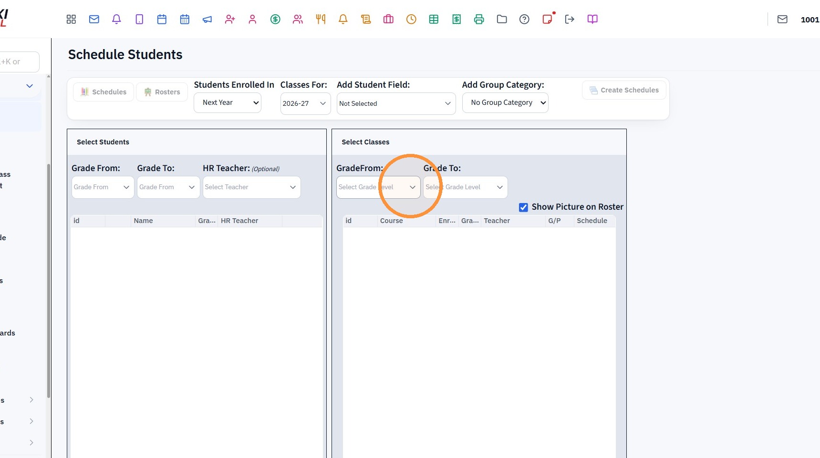The width and height of the screenshot is (820, 458).
Task: Click the Select Classes panel title
Action: click(365, 142)
